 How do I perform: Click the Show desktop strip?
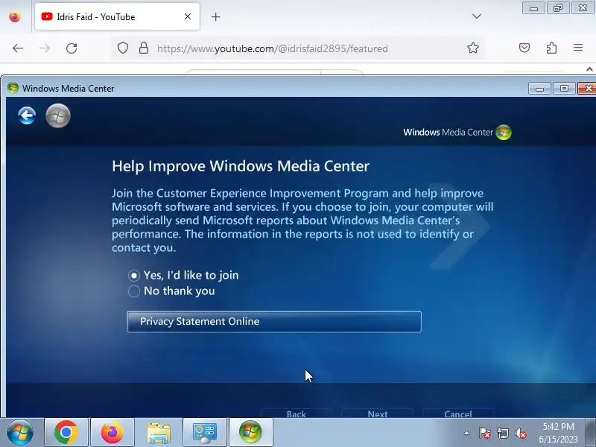pos(590,433)
